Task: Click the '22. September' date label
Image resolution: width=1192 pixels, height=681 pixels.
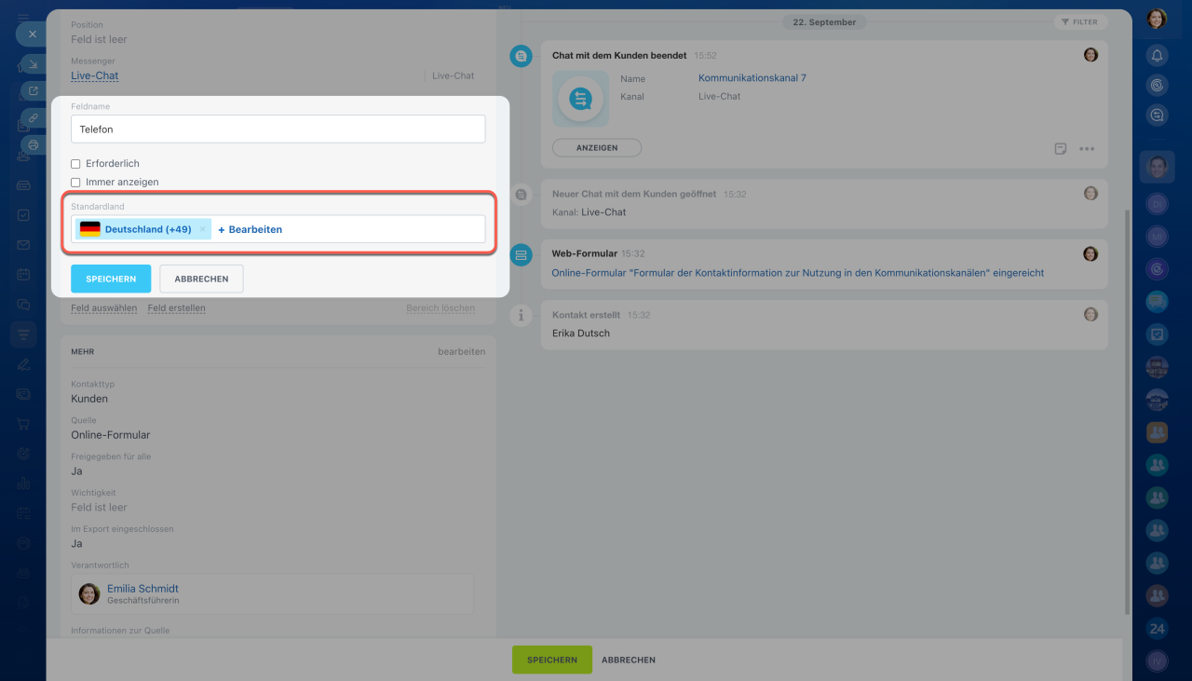Action: pos(825,21)
